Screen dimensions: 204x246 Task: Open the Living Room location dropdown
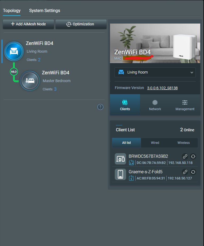tap(155, 72)
